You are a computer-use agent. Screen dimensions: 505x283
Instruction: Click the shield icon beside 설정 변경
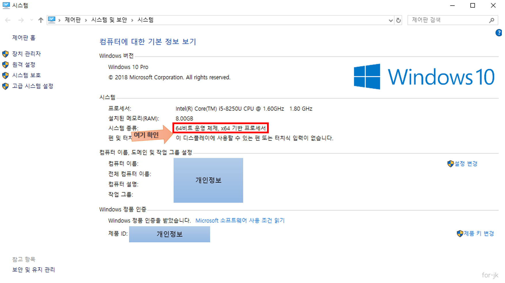[450, 164]
